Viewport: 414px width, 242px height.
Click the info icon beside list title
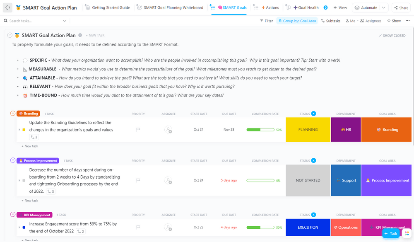pyautogui.click(x=80, y=35)
